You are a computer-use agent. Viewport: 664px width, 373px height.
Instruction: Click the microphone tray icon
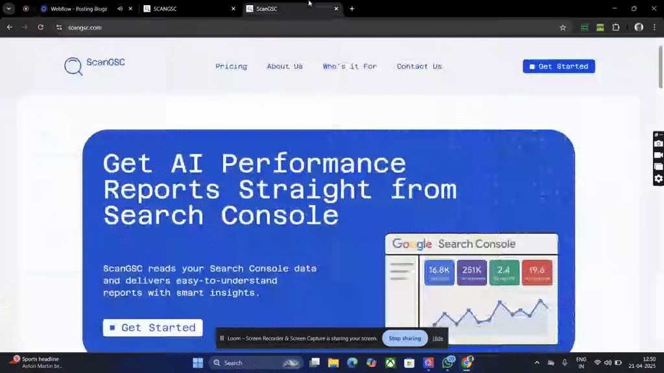(x=565, y=363)
